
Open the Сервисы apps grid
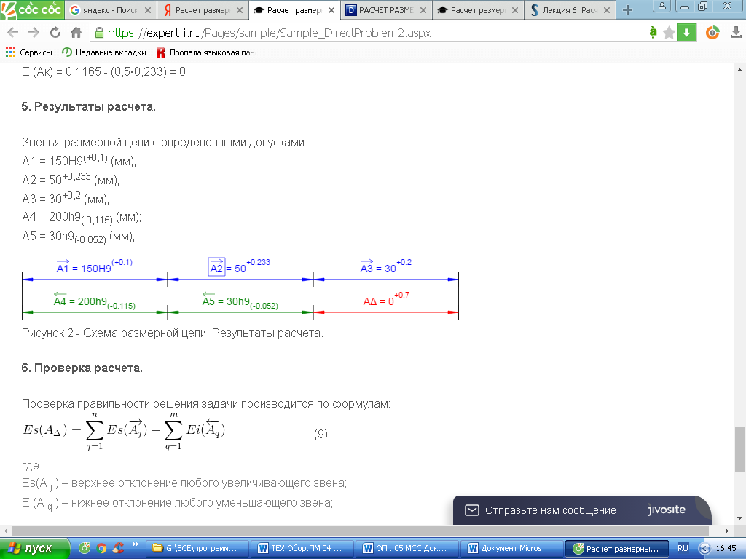(x=28, y=52)
